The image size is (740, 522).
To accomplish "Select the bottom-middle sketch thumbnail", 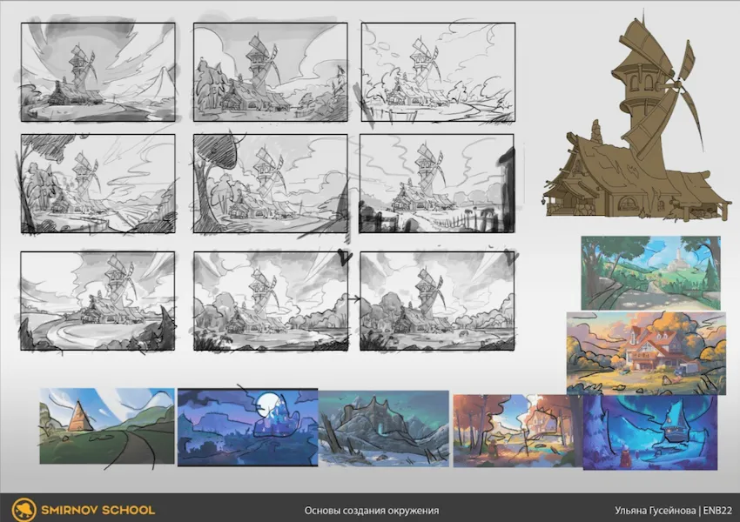I will [270, 301].
